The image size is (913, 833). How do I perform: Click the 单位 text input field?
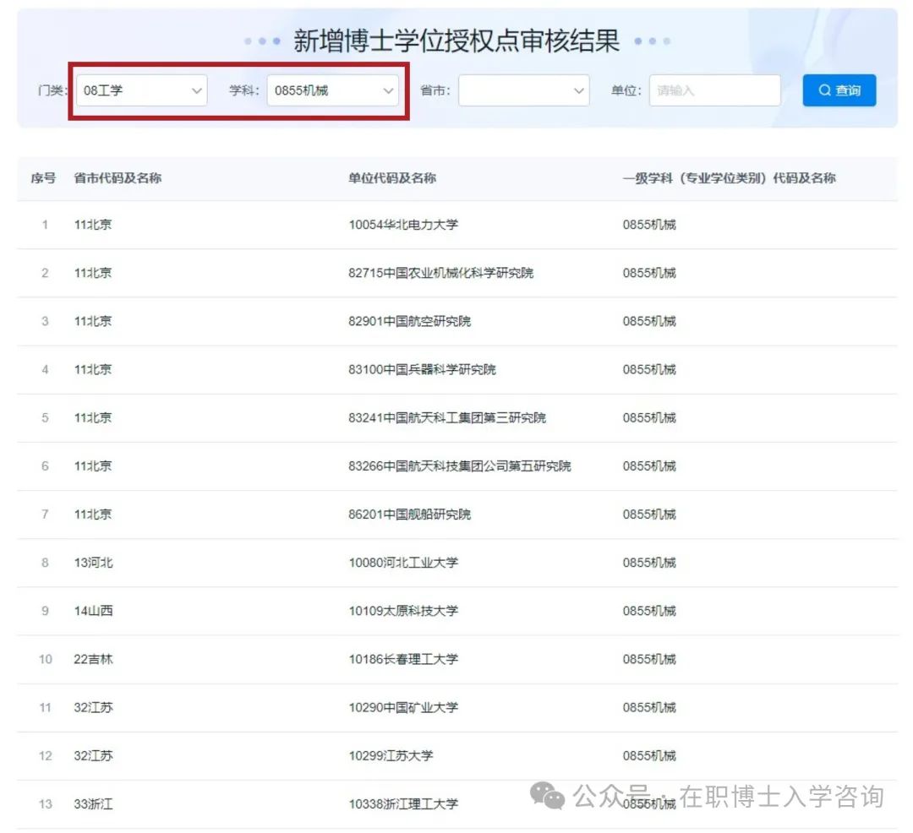click(714, 90)
